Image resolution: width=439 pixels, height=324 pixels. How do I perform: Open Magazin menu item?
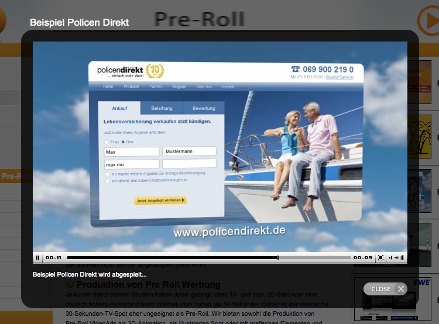coord(179,87)
